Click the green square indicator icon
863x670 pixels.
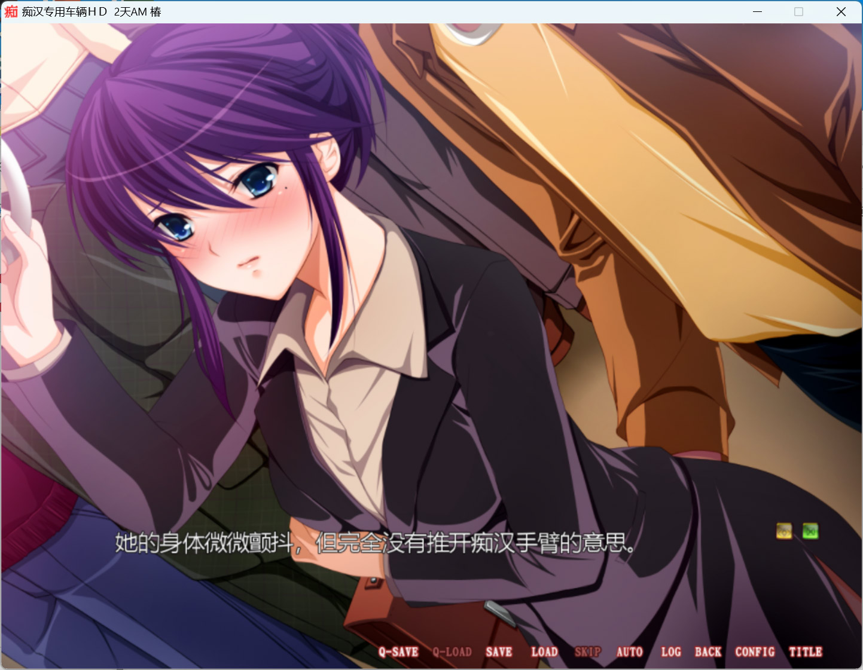click(810, 531)
